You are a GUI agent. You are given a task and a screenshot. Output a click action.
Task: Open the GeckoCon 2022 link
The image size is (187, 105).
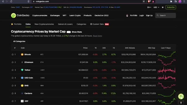101,15
